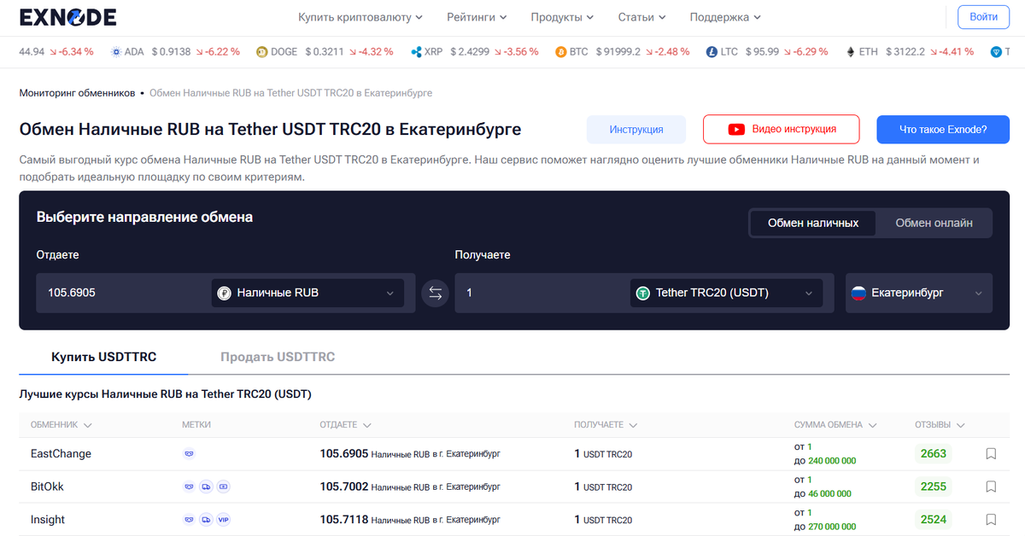
Task: Click the XRP change -3.56 %
Action: pos(515,52)
